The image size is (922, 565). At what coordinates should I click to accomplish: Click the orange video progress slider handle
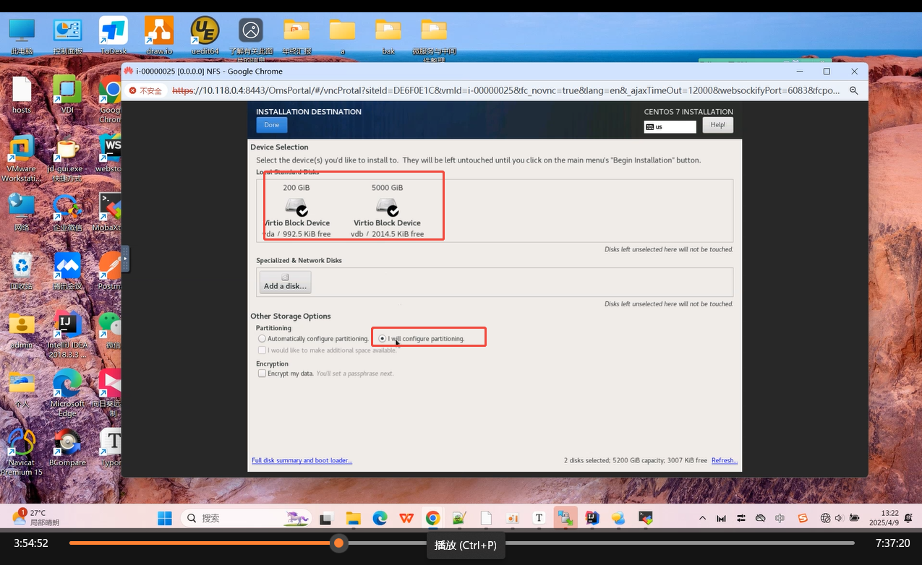coord(338,543)
